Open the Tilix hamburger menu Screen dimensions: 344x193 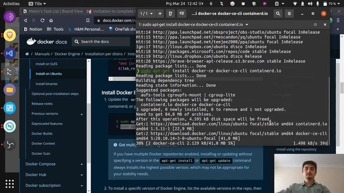[x=289, y=13]
